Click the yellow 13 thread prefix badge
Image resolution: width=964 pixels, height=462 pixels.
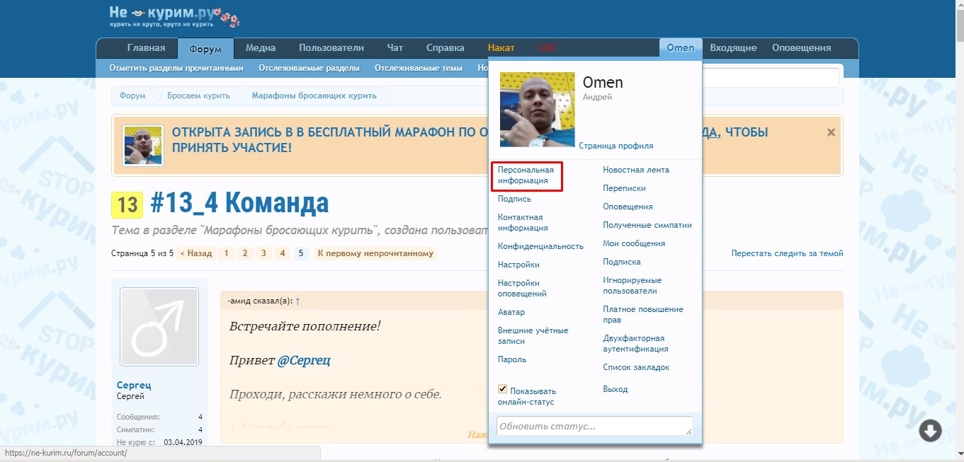pos(127,204)
